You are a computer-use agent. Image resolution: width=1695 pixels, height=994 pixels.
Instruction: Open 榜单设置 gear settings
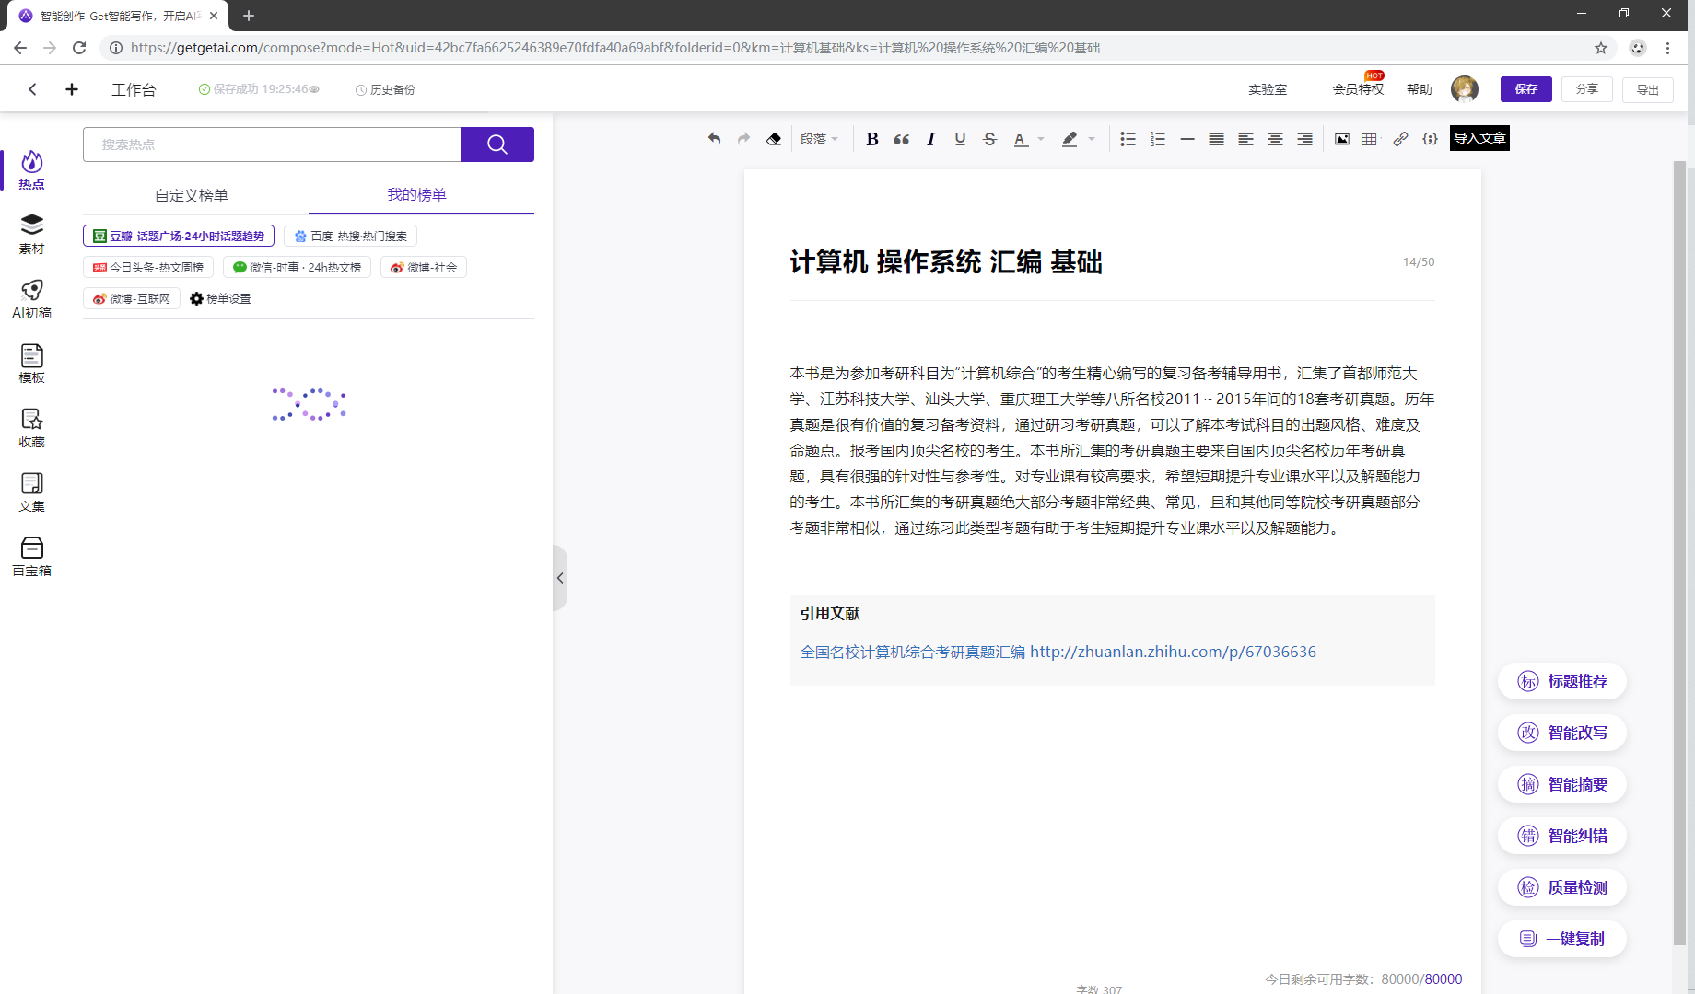click(x=220, y=299)
